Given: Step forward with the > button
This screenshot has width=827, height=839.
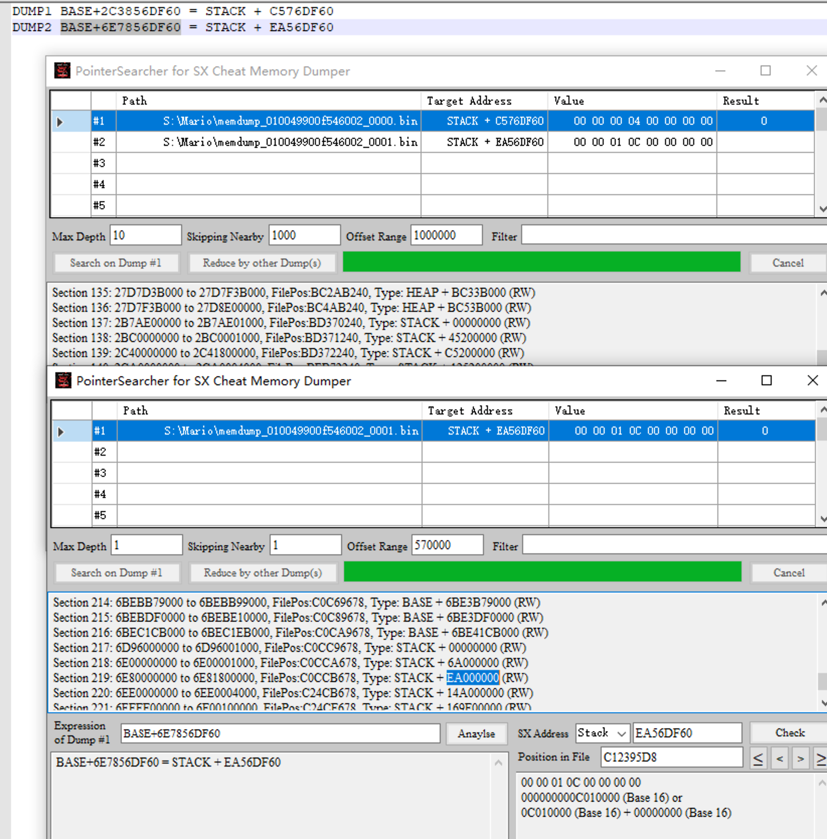Looking at the screenshot, I should tap(800, 758).
